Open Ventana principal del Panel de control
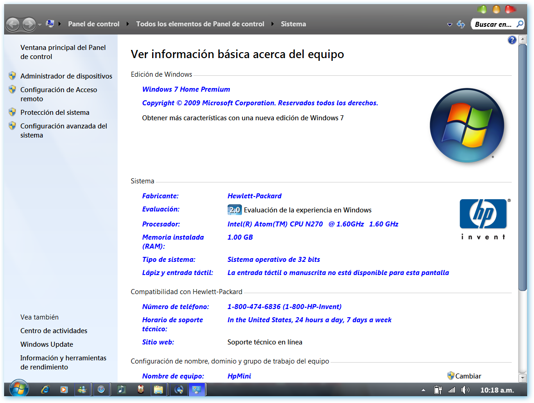The height and width of the screenshot is (403, 534). tap(63, 52)
